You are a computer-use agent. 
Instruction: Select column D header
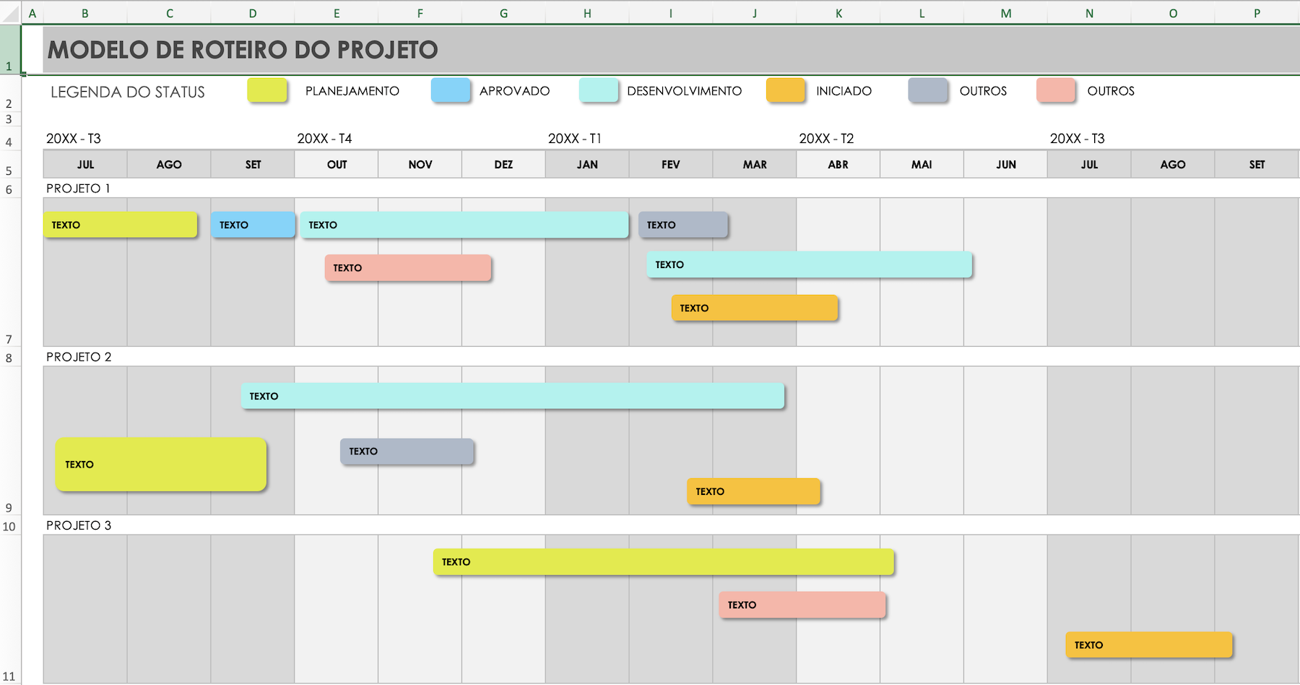coord(253,13)
